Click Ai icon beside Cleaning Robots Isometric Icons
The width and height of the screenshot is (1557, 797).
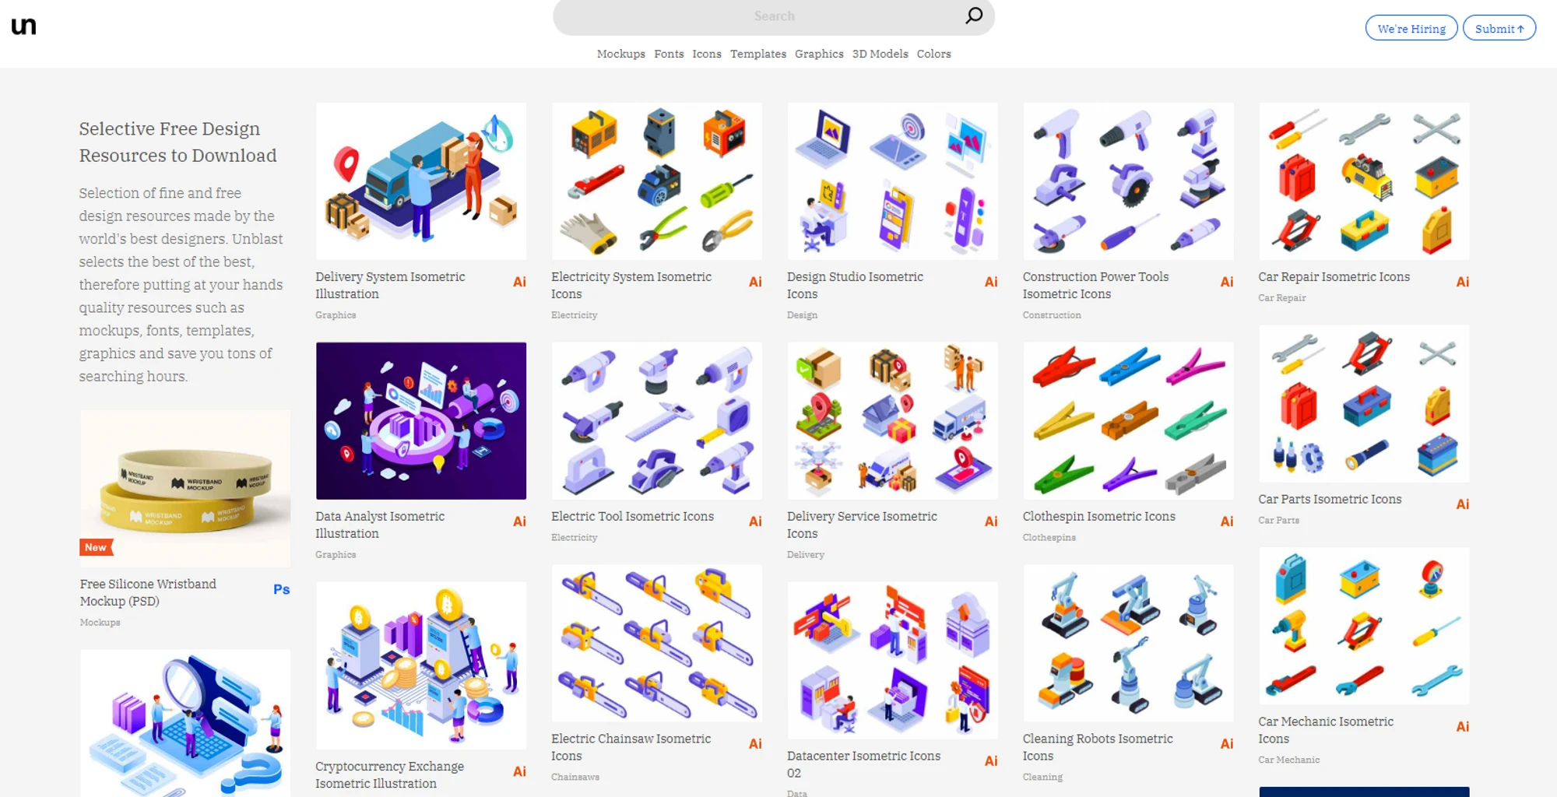[x=1227, y=744]
